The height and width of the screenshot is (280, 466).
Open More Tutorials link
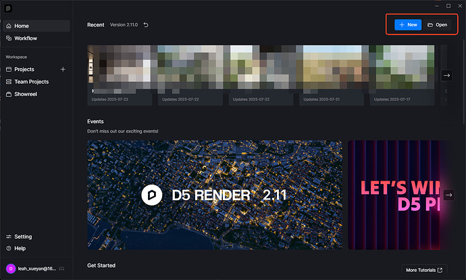point(424,270)
